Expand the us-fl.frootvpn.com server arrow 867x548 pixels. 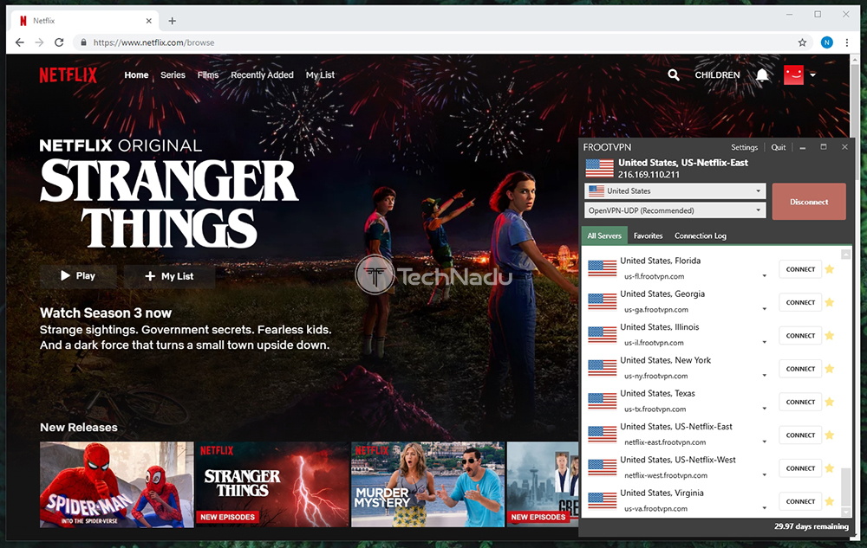764,276
